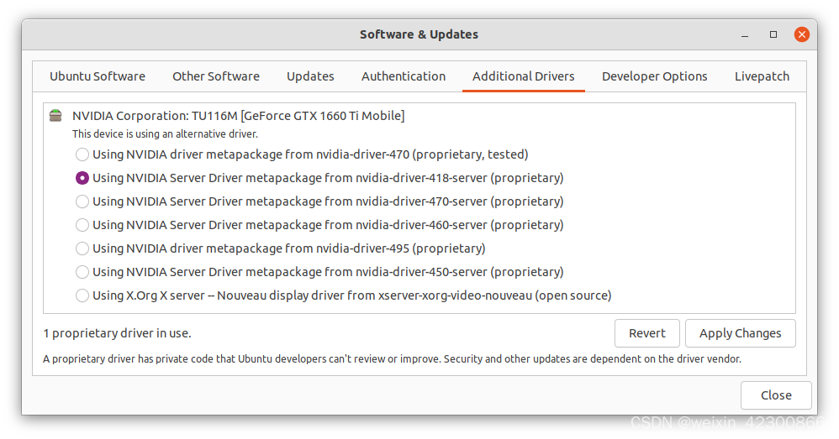Switch to Developer Options tab

[x=654, y=76]
